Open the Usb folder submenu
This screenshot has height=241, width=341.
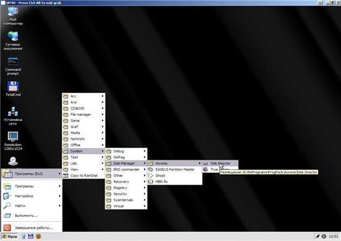point(84,163)
